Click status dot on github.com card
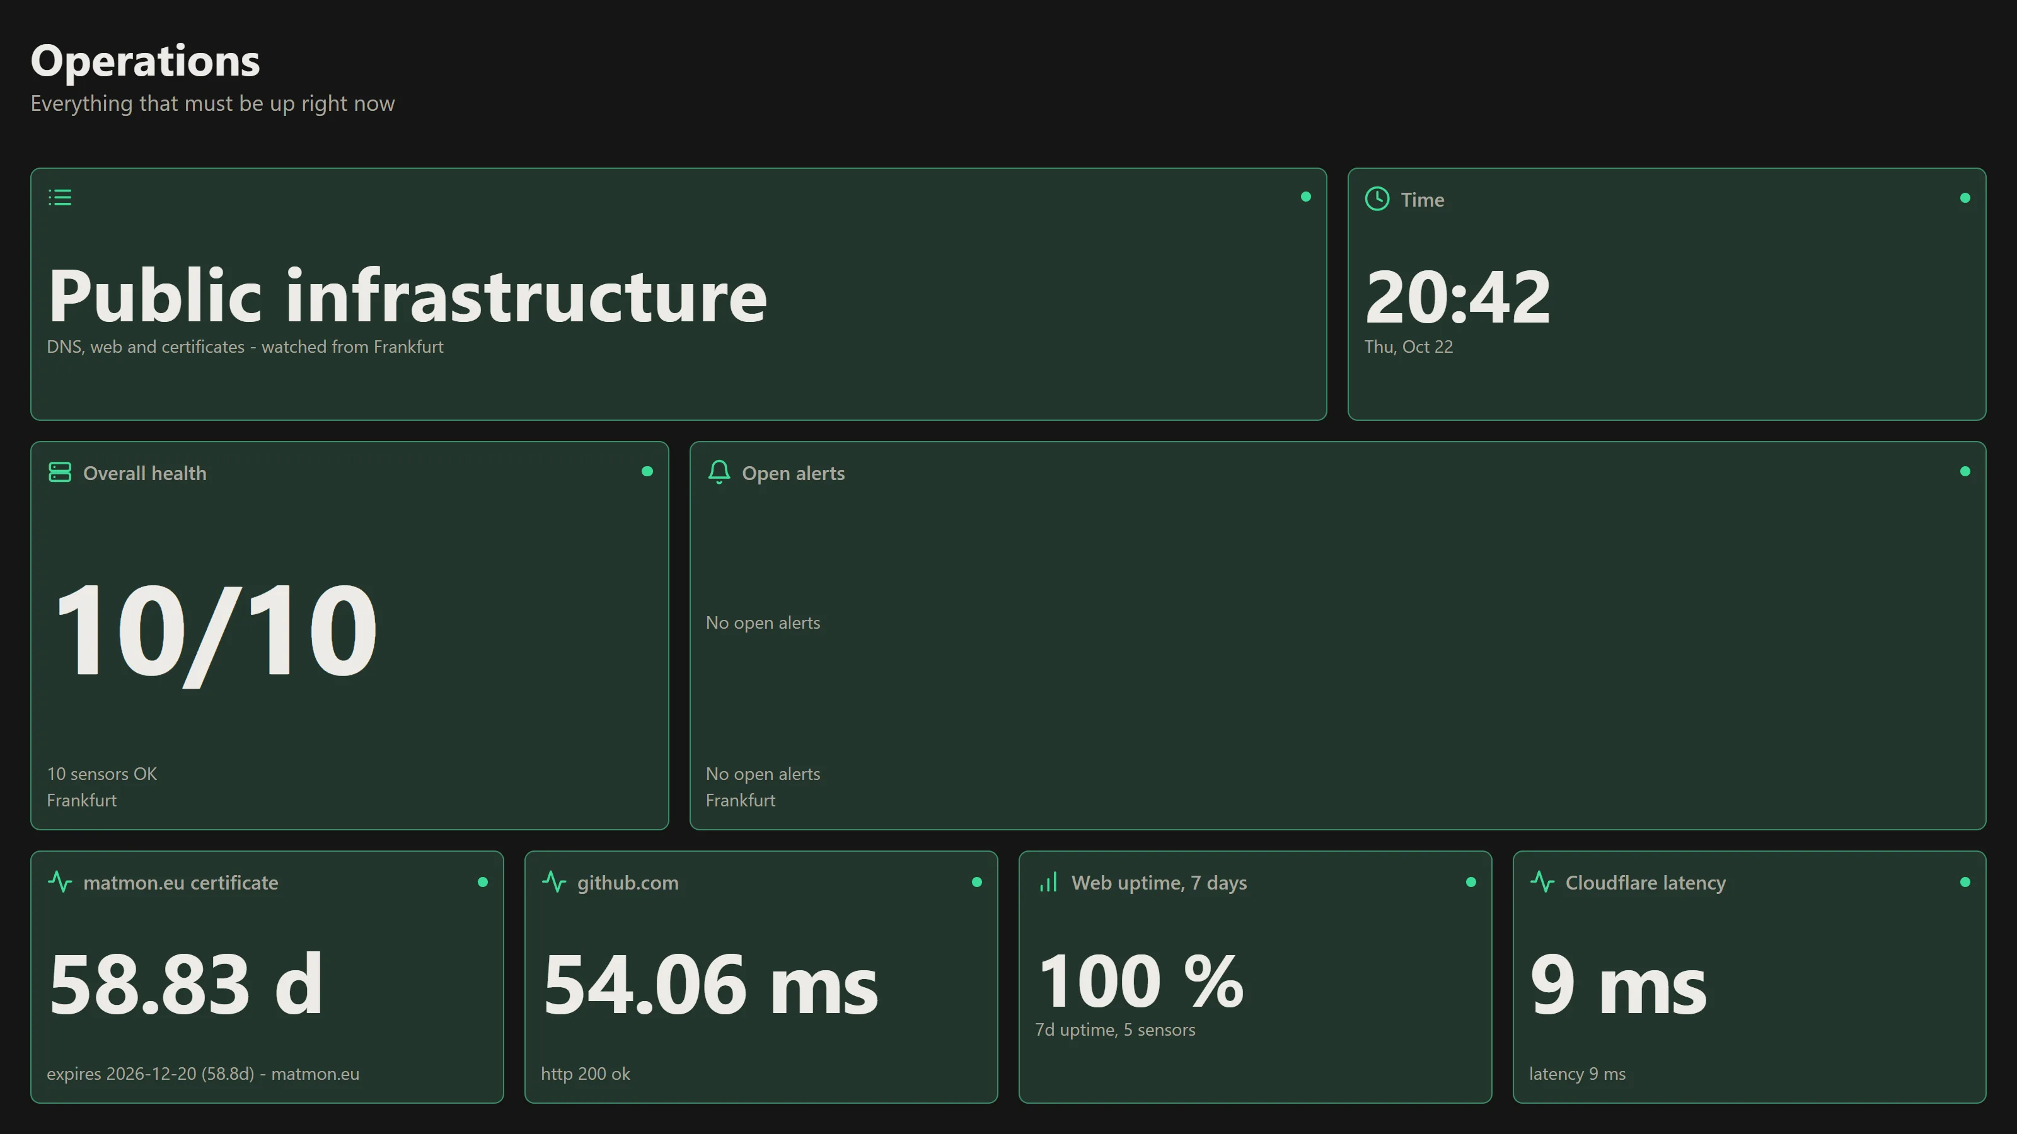 [976, 882]
